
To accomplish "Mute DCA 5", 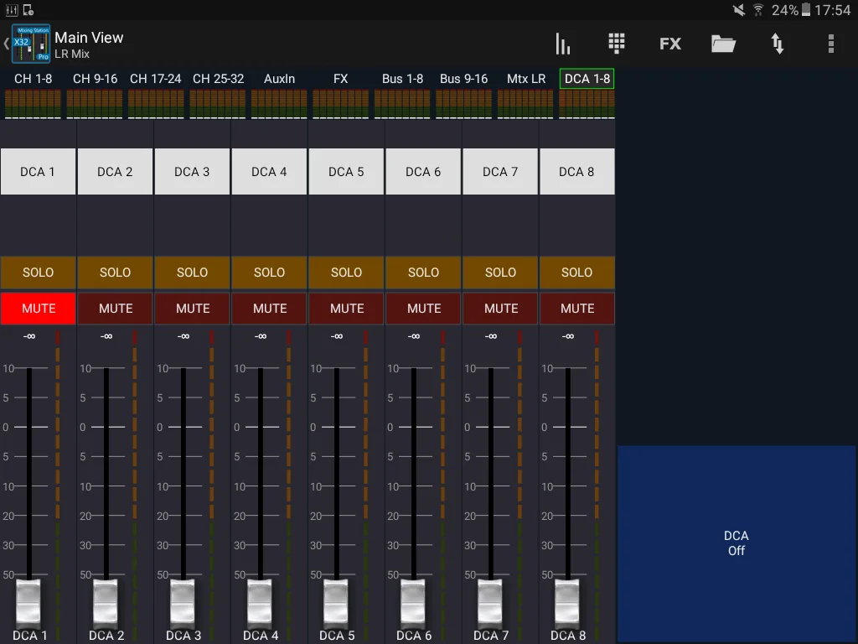I will (x=346, y=308).
